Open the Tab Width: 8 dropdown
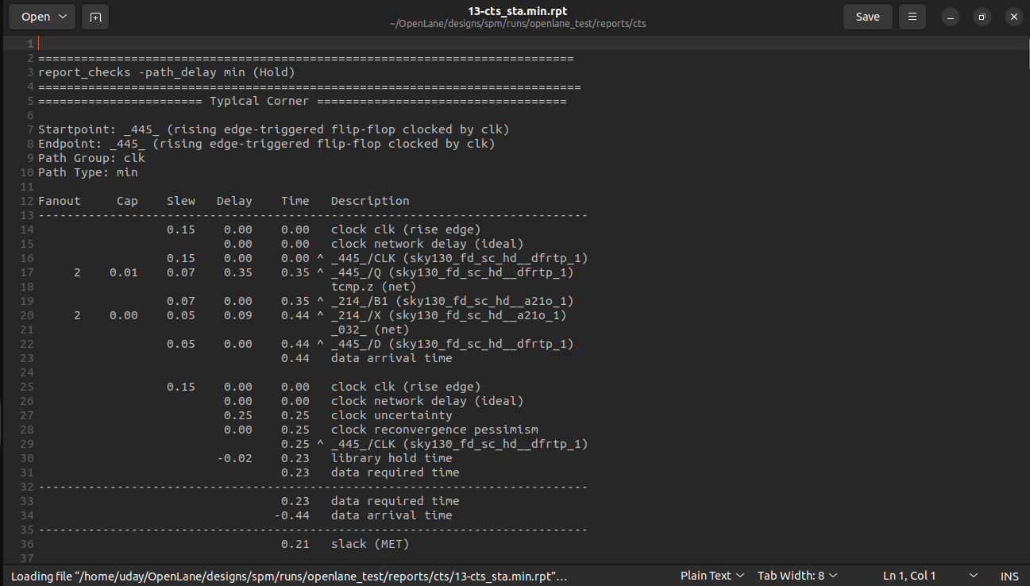The image size is (1030, 586). point(797,576)
